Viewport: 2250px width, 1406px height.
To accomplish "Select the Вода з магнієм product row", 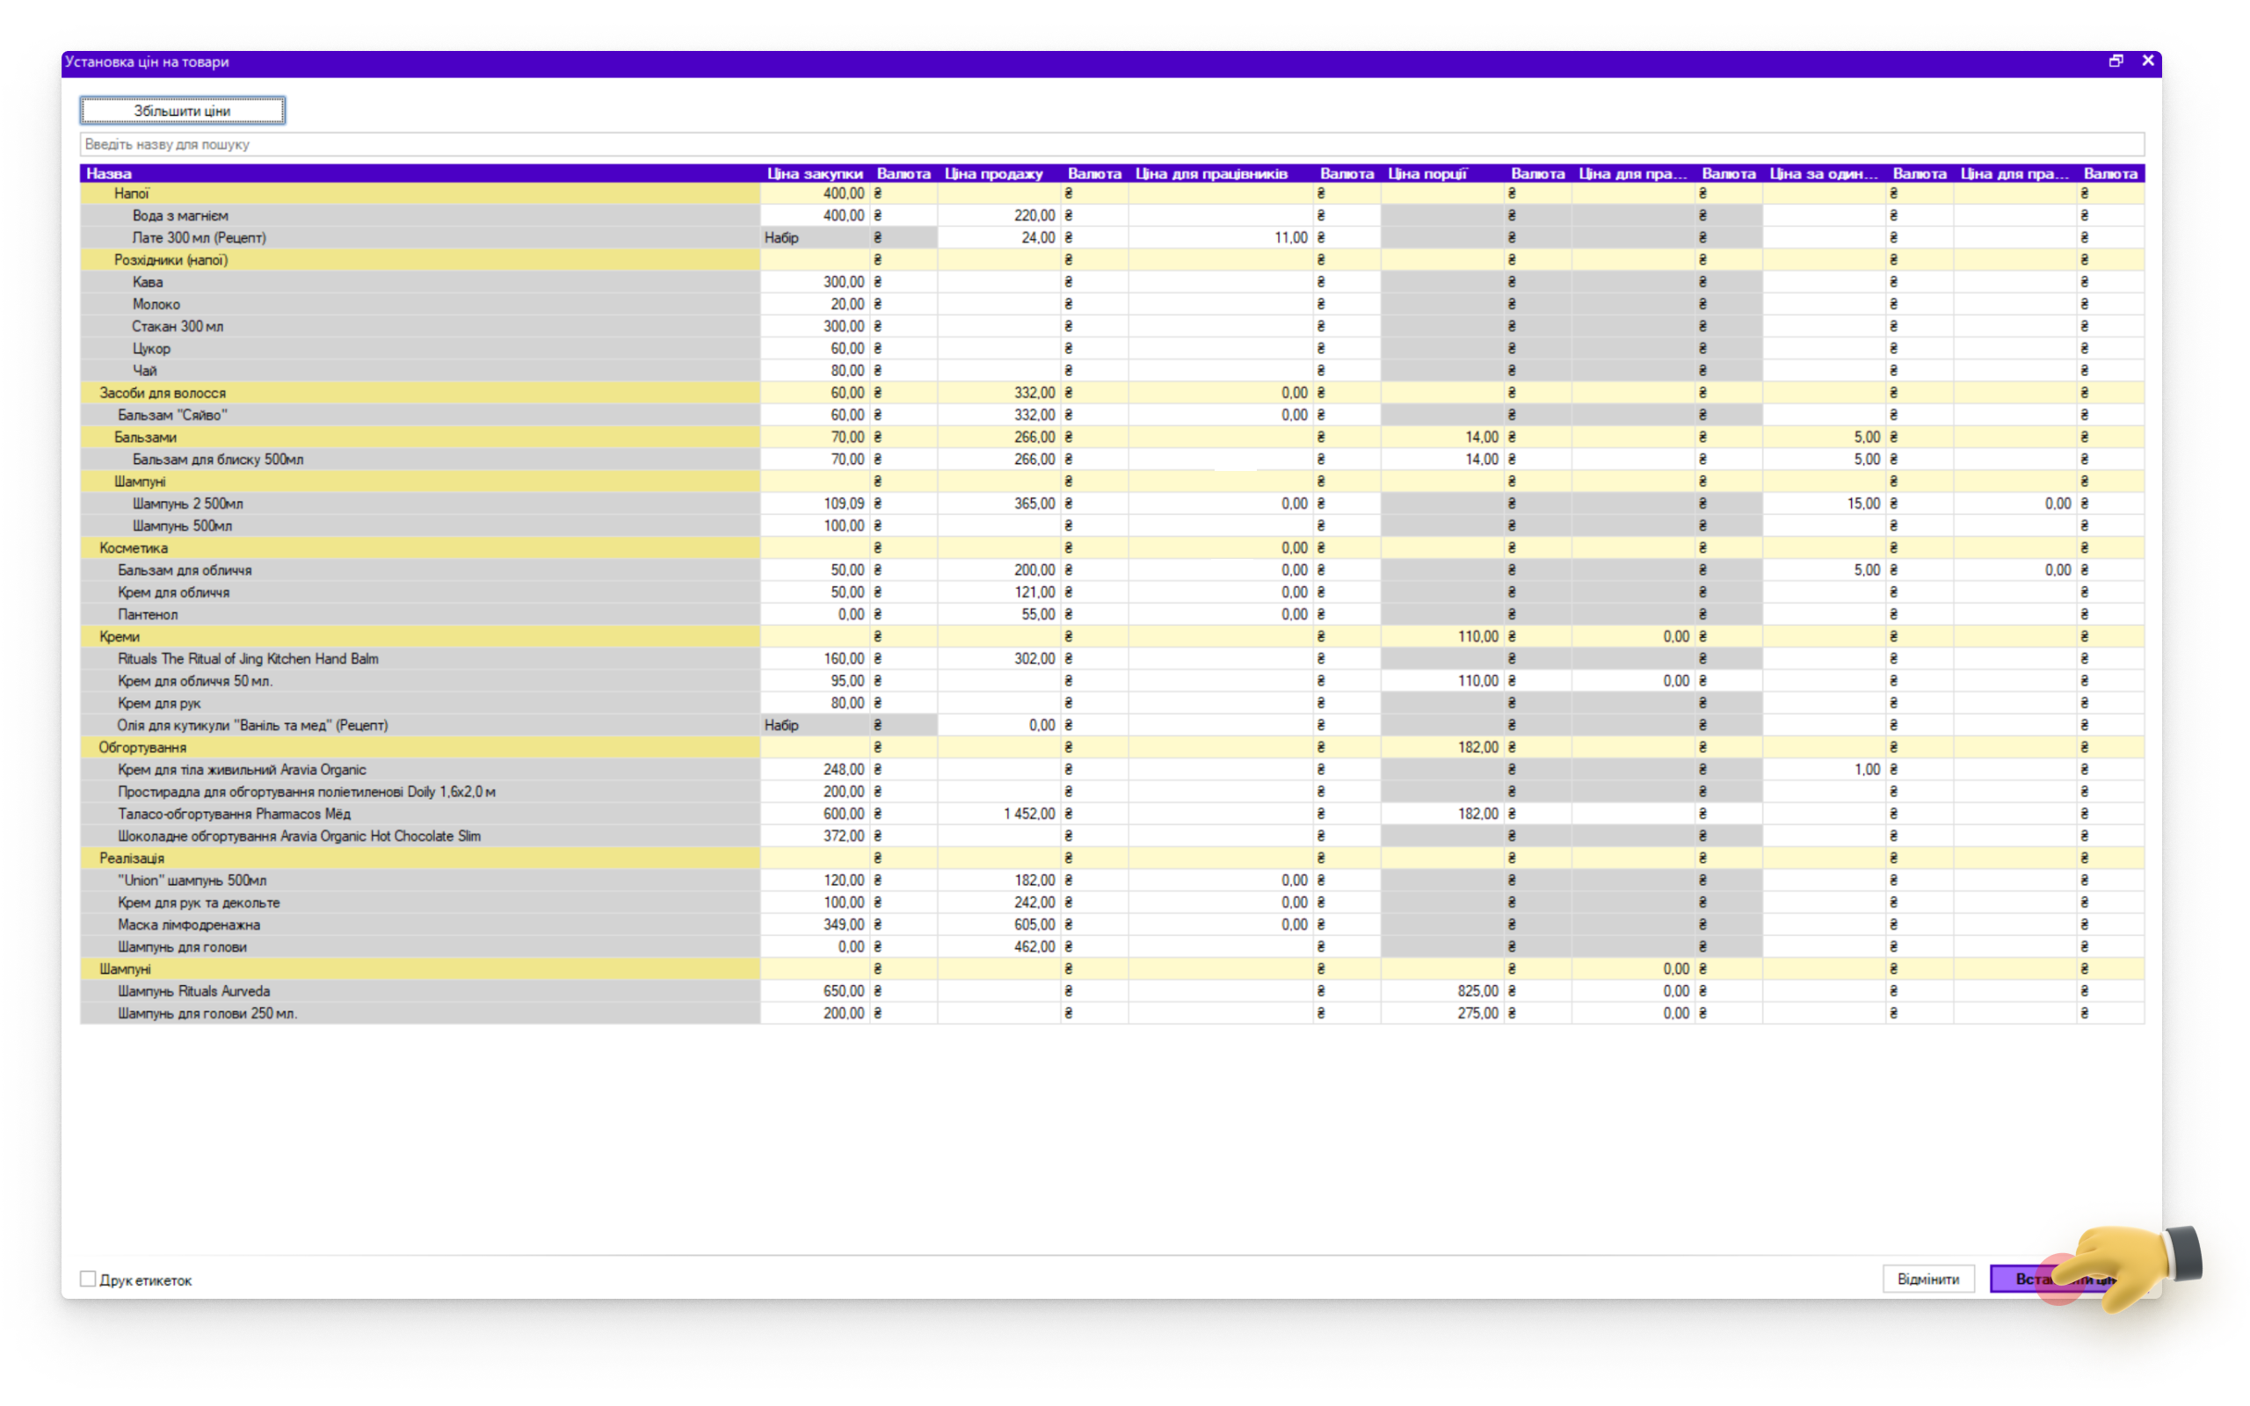I will click(1112, 216).
